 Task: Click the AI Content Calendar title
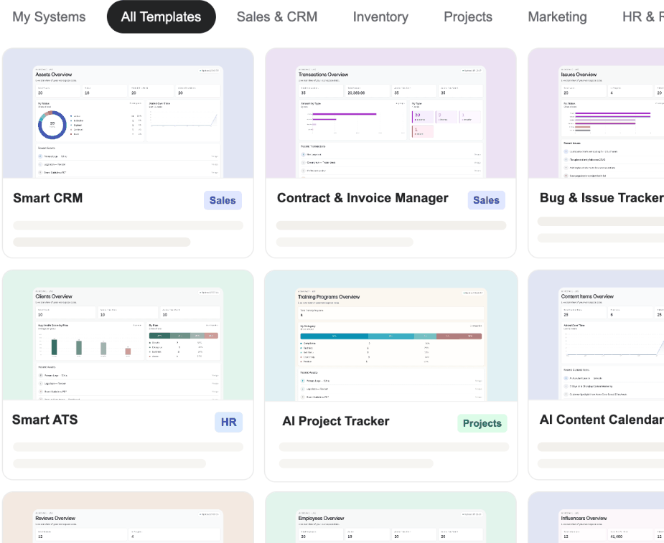click(x=602, y=420)
